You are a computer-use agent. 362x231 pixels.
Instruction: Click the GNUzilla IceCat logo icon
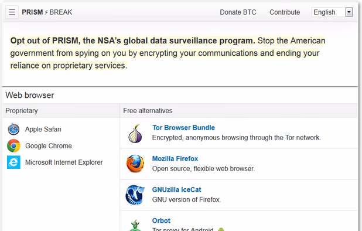coord(135,195)
